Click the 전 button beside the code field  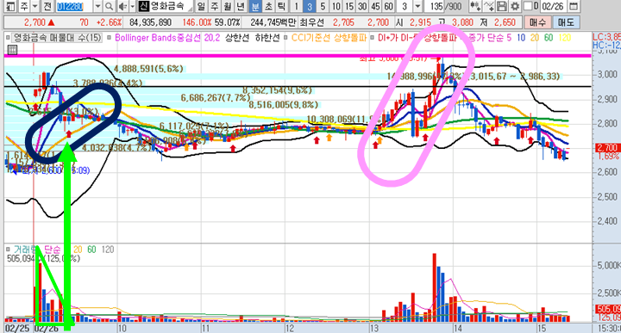[x=47, y=6]
